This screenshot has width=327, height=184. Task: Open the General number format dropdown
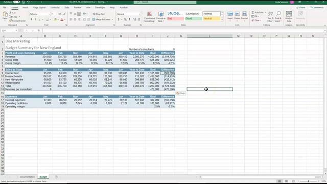click(139, 14)
